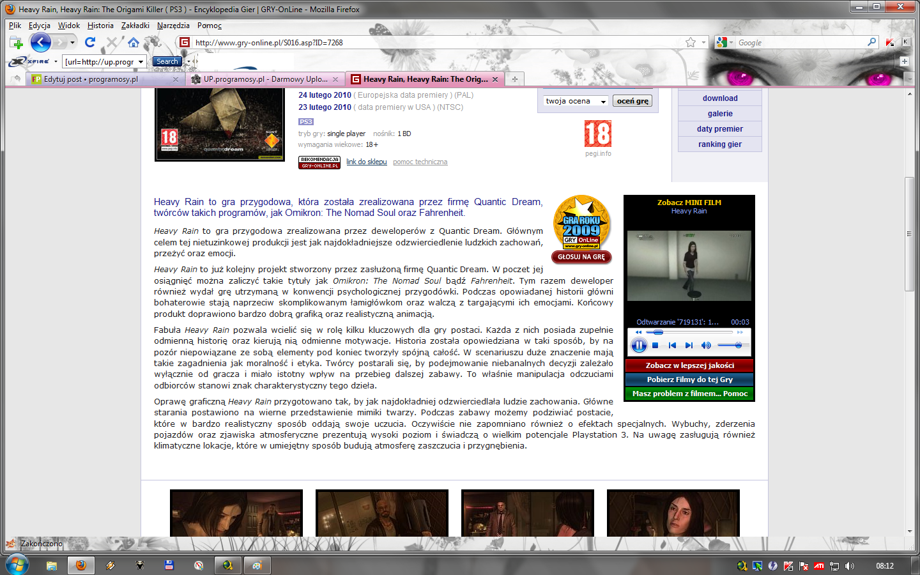
Task: Click the search magnifier icon in Google box
Action: [x=871, y=42]
